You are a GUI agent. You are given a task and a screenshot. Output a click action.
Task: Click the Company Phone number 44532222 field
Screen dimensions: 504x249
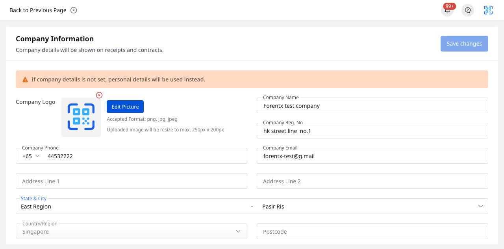point(145,156)
